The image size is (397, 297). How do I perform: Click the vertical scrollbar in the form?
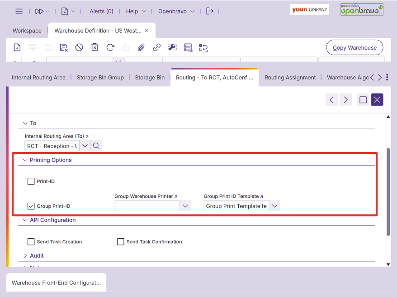click(388, 191)
